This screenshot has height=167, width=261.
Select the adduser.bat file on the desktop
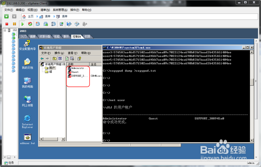pyautogui.click(x=27, y=139)
